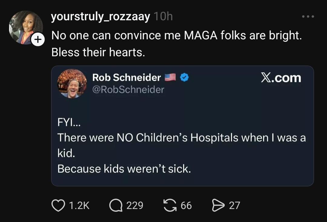Open replies with the comment bubble icon

pyautogui.click(x=115, y=206)
